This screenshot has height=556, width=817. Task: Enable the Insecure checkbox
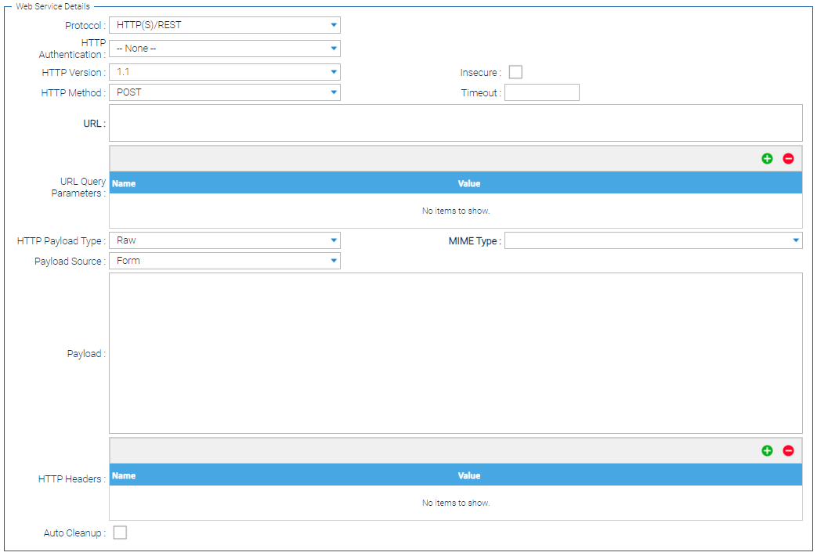click(x=515, y=72)
